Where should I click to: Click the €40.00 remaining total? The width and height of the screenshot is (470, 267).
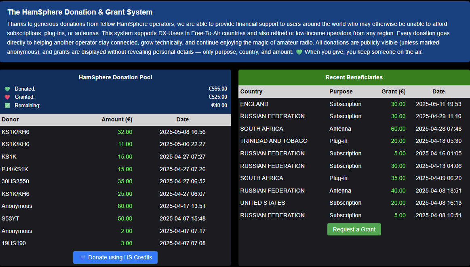click(x=219, y=105)
